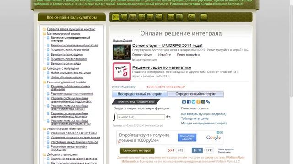The width and height of the screenshot is (293, 164).
Task: Click the integrand function input field
Action: (141, 117)
